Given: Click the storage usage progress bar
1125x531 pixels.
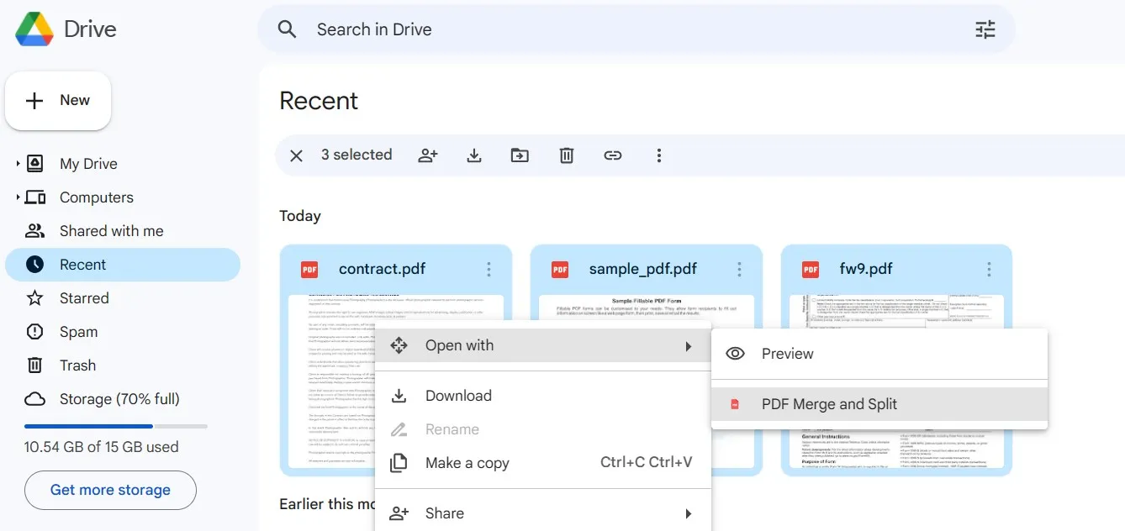Looking at the screenshot, I should 116,427.
